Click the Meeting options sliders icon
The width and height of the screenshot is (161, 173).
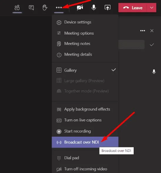[59, 33]
